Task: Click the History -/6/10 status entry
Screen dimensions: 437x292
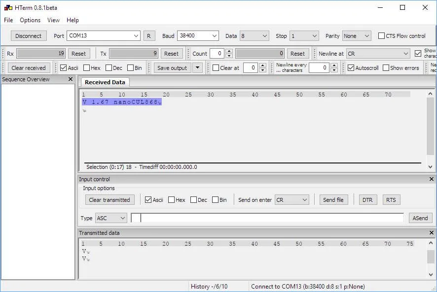Action: 209,287
